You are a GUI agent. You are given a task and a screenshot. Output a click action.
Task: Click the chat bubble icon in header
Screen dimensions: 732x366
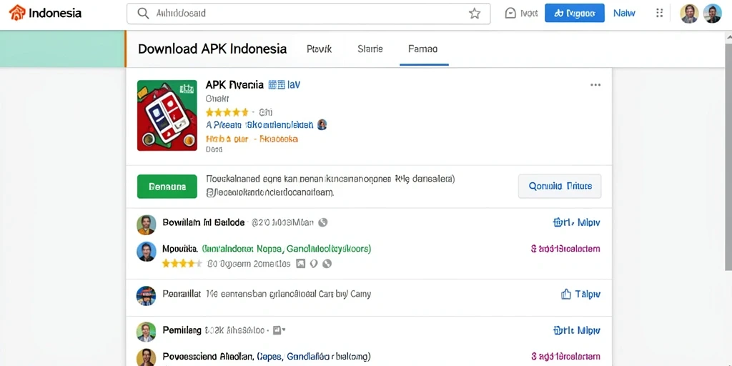pyautogui.click(x=510, y=14)
